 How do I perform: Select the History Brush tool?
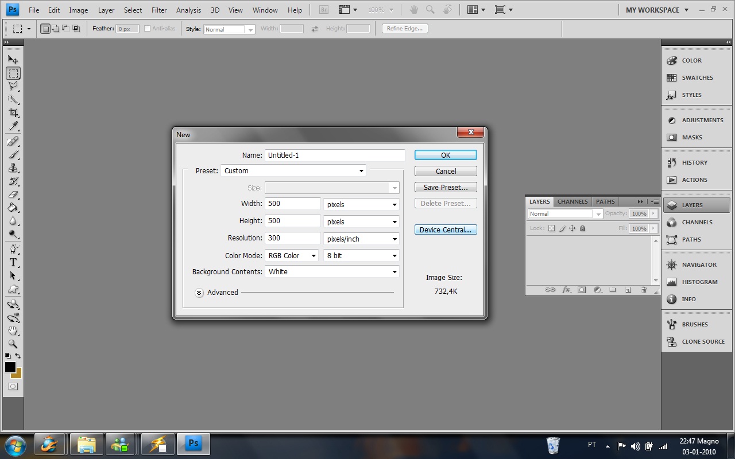pyautogui.click(x=13, y=181)
